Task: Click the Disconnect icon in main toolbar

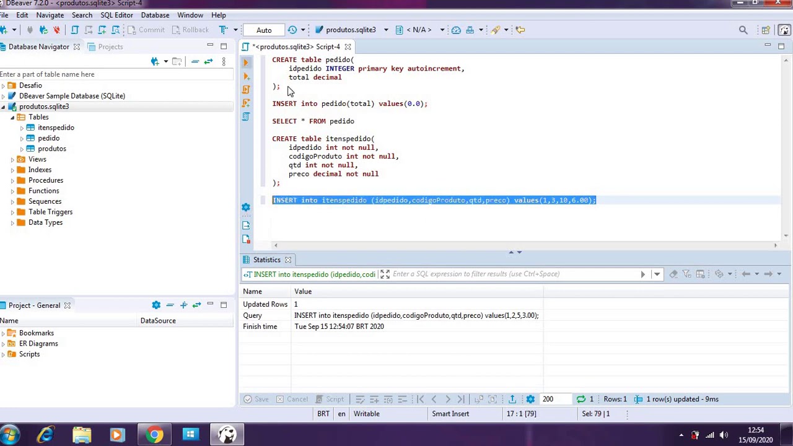Action: pyautogui.click(x=56, y=30)
